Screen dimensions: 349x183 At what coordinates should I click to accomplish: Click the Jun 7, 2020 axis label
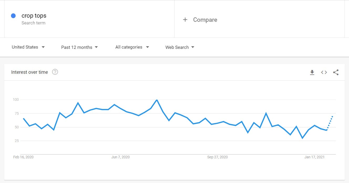pos(120,157)
